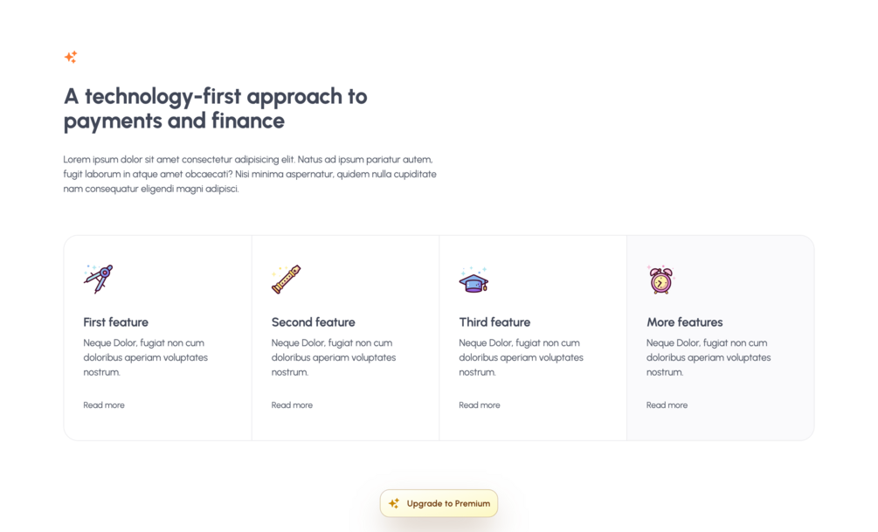This screenshot has width=878, height=532.
Task: Select the First feature card title
Action: (116, 322)
